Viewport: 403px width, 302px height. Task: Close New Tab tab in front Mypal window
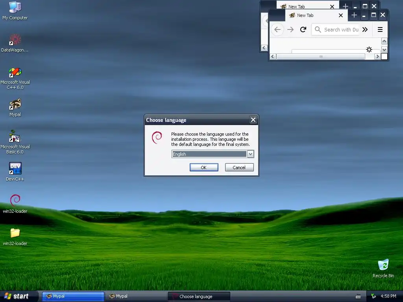tap(341, 15)
